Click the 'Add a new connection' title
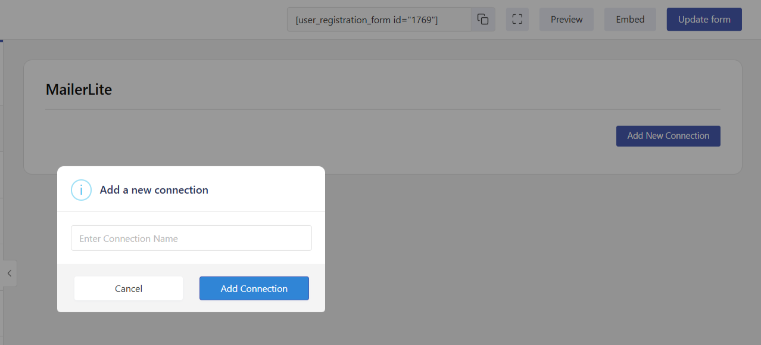 (x=154, y=190)
